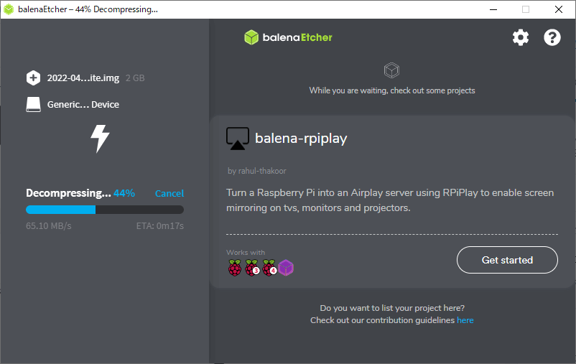Click the balenaEtcher wordmark text

(x=297, y=37)
